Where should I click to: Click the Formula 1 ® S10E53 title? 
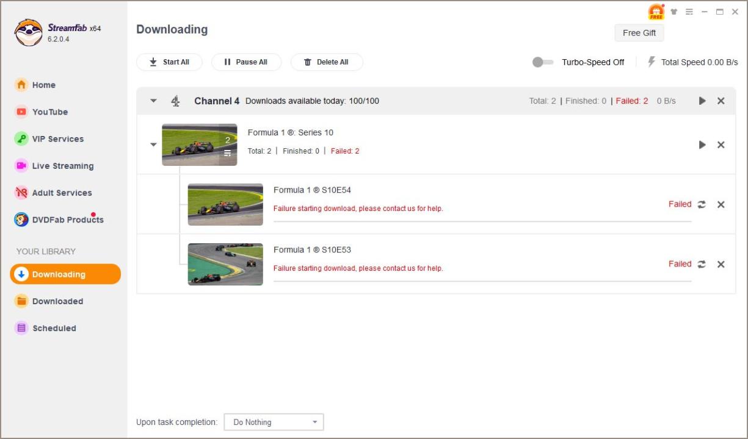pyautogui.click(x=312, y=250)
